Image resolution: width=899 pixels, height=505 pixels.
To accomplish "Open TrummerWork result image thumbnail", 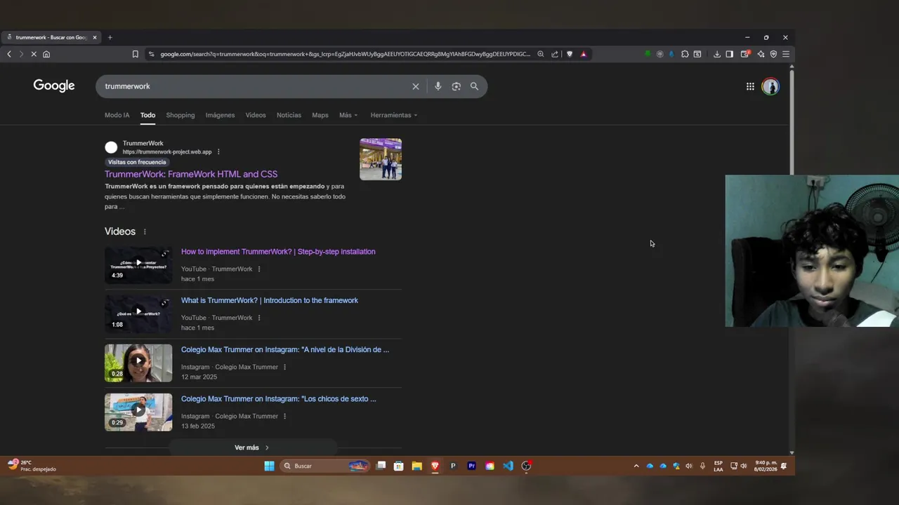I will [x=381, y=159].
